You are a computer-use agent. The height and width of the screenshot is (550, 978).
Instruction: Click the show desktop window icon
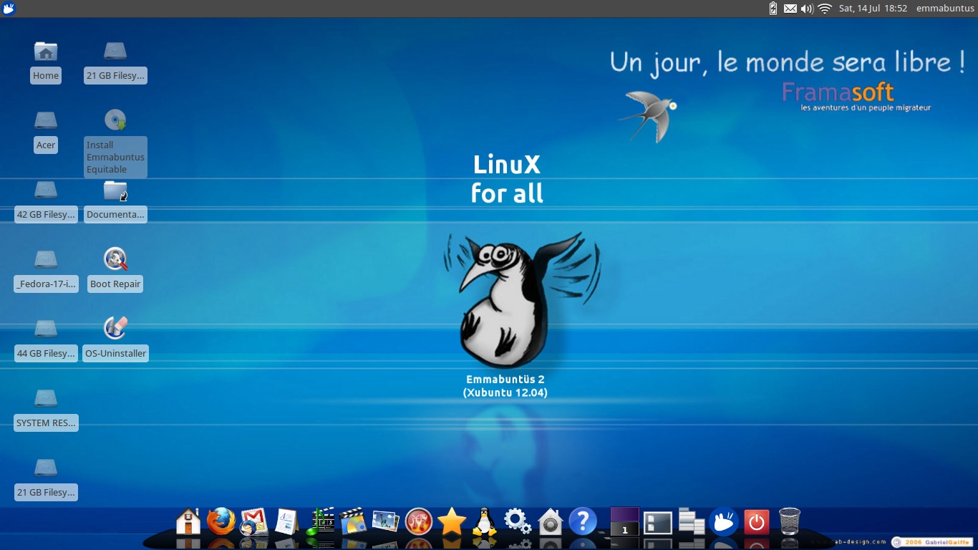click(x=658, y=522)
